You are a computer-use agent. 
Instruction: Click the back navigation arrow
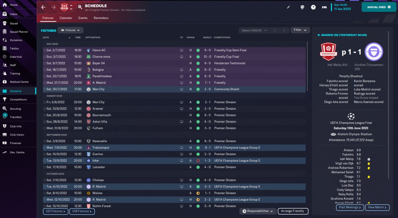coord(43,7)
